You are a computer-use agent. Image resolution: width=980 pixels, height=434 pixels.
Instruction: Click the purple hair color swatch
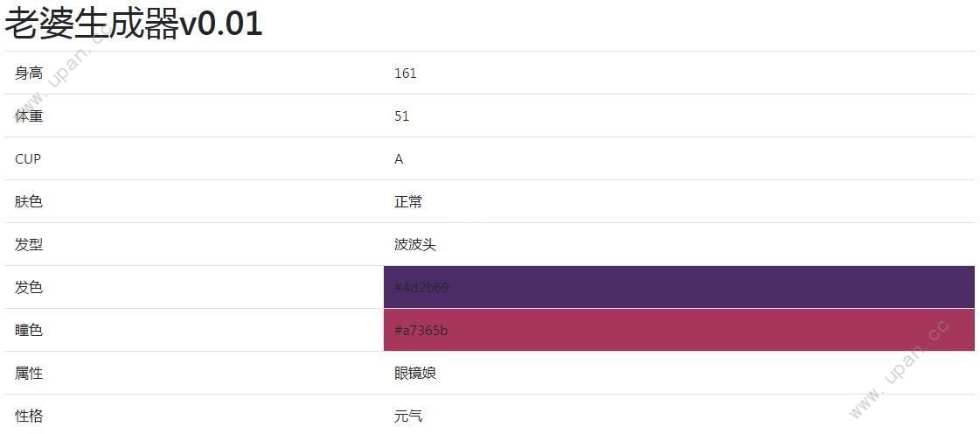[678, 287]
